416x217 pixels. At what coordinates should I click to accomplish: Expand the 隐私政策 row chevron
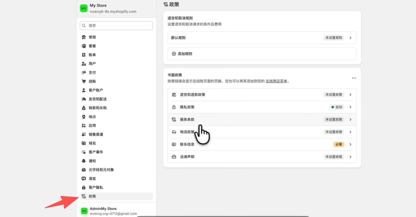click(351, 107)
